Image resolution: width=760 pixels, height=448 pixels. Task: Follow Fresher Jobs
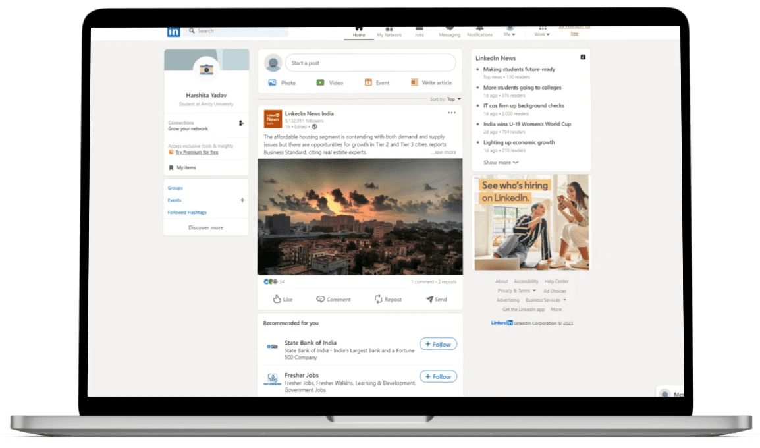[x=438, y=377]
